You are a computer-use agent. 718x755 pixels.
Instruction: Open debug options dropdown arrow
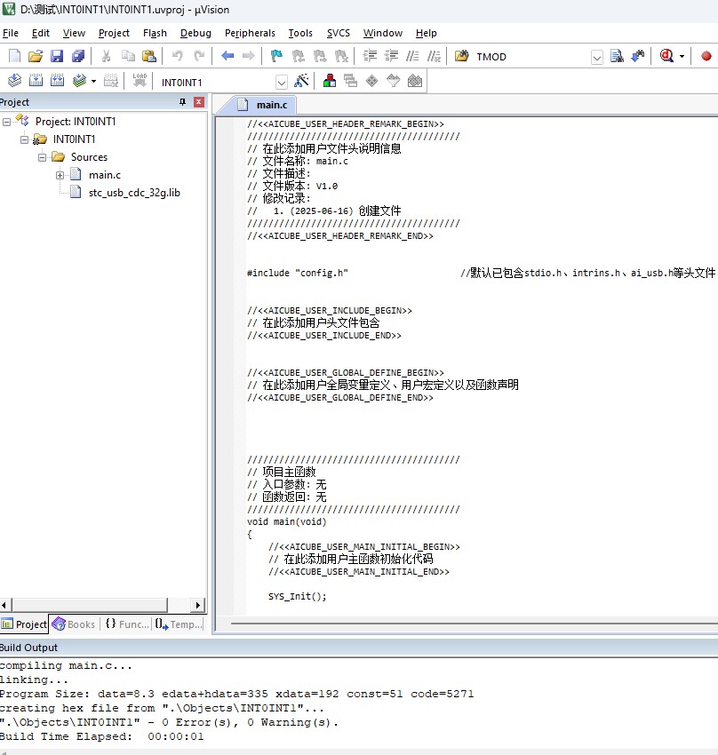pos(682,57)
